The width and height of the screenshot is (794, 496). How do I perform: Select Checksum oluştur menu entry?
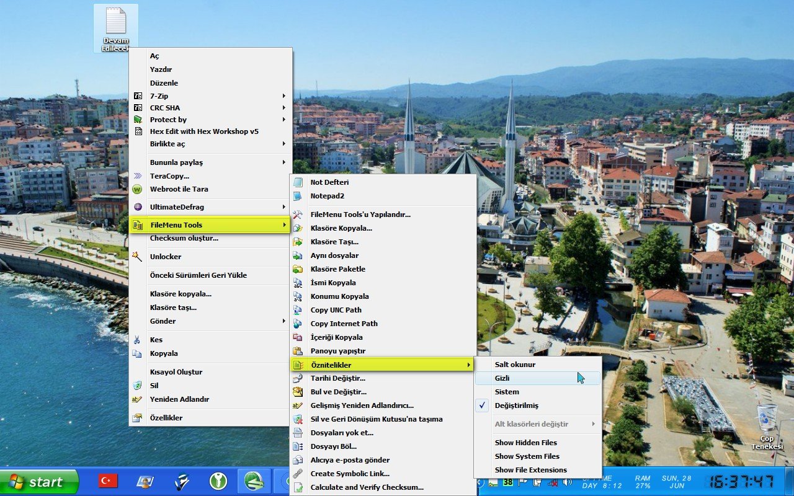pos(210,239)
